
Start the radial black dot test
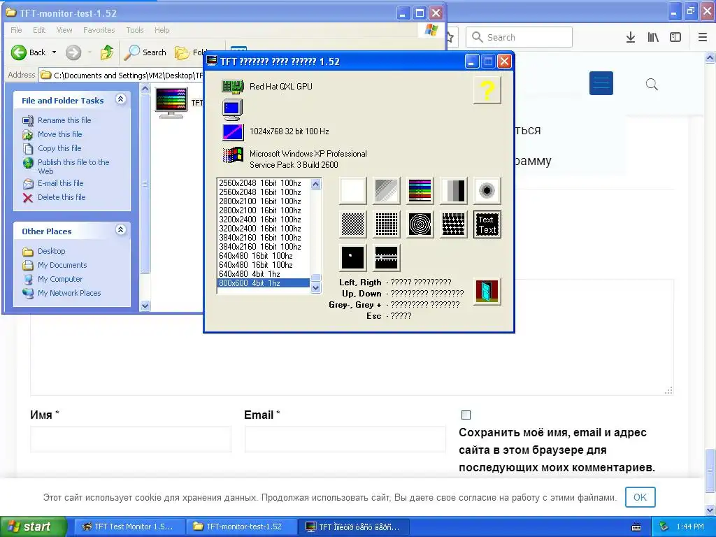(487, 190)
